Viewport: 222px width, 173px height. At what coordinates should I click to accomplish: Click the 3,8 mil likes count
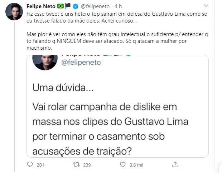pos(136,165)
